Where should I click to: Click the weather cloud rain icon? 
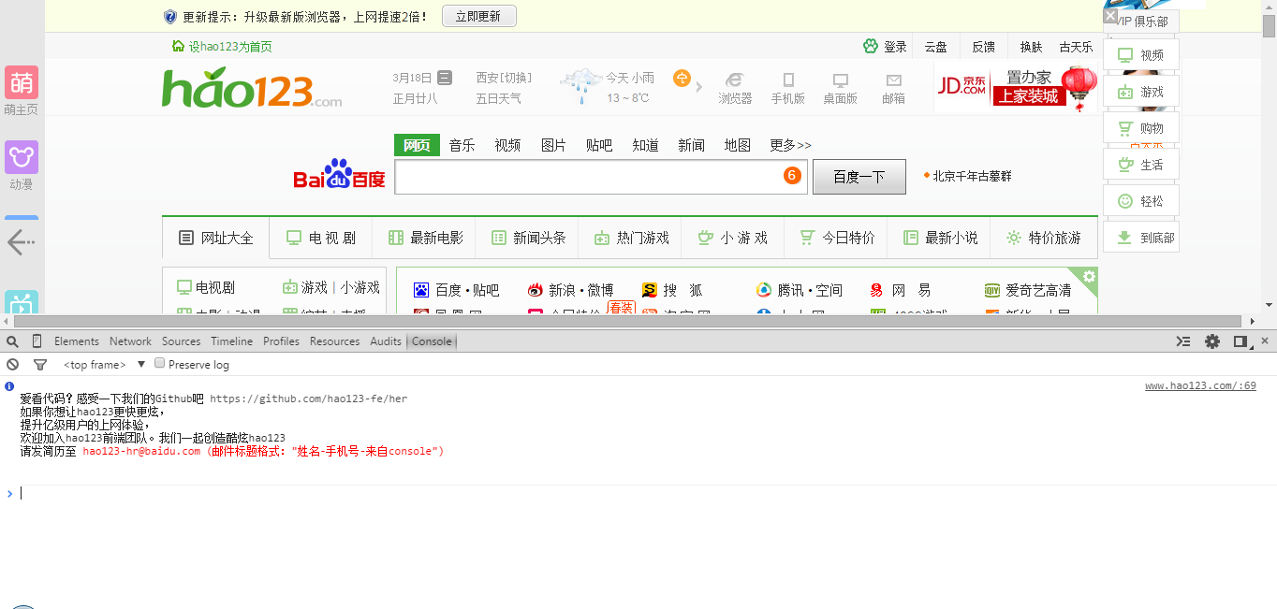[x=580, y=86]
